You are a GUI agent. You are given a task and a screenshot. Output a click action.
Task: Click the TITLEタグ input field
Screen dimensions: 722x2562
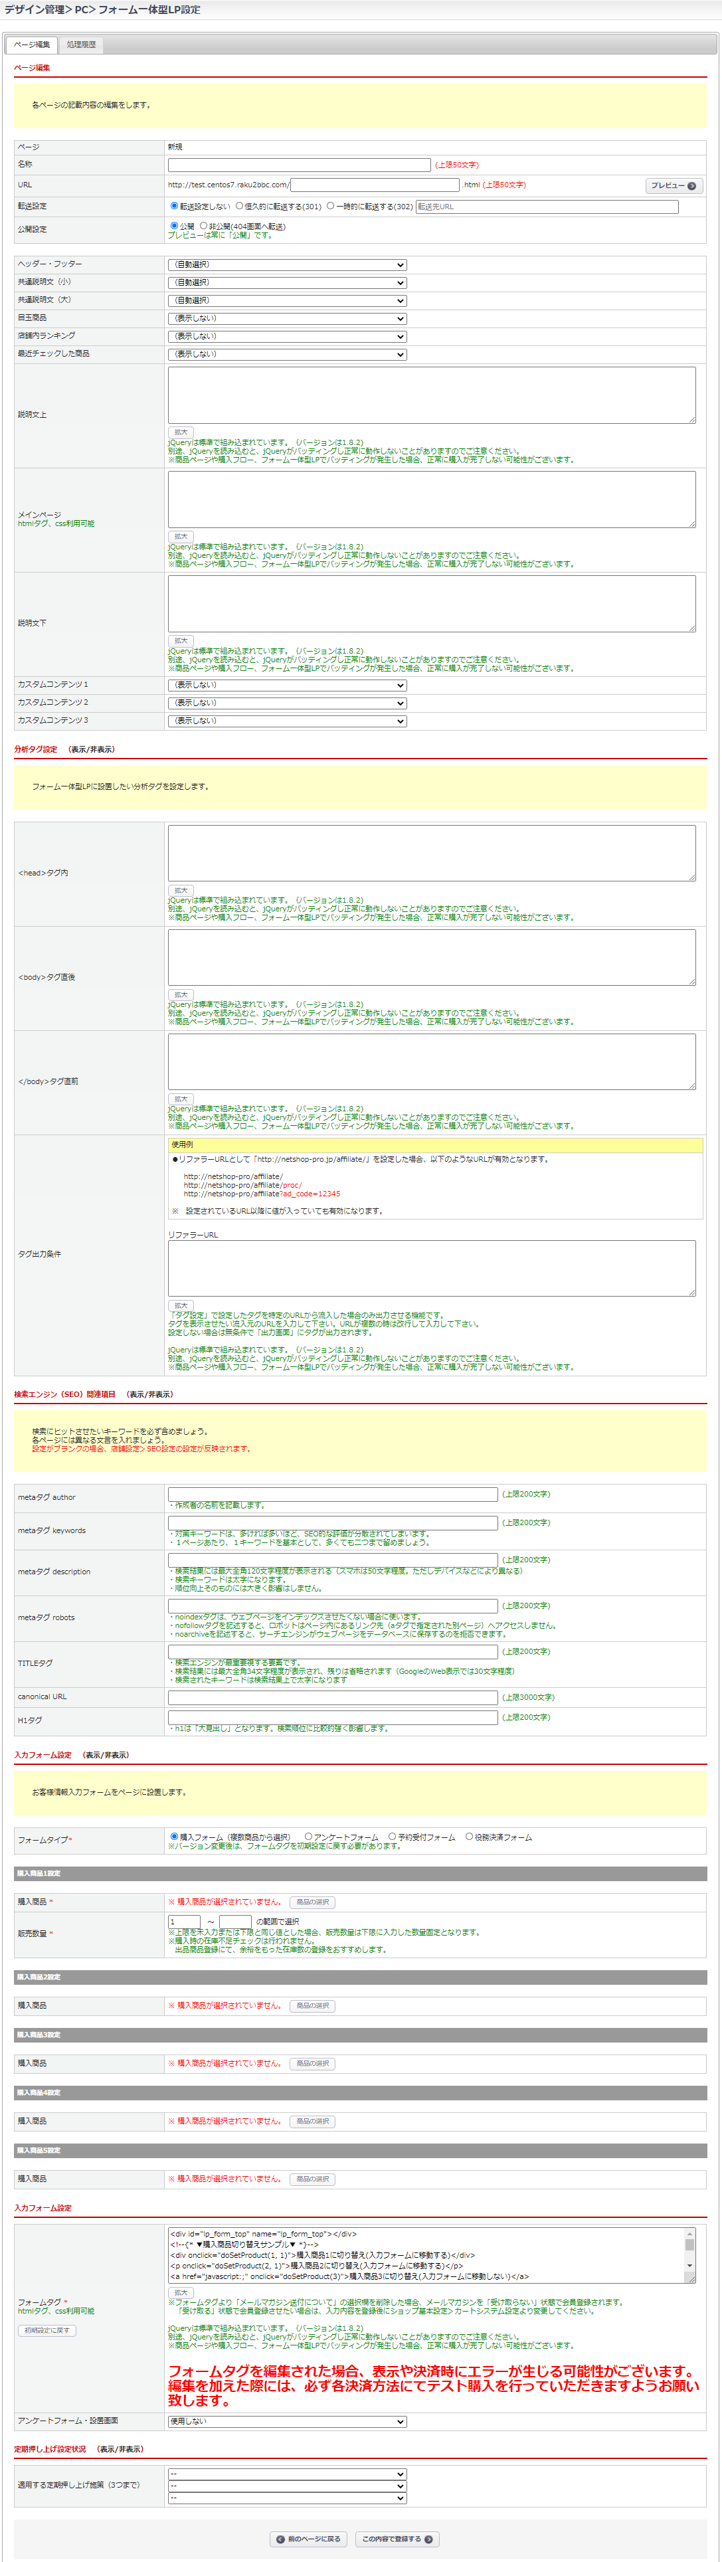click(333, 1651)
